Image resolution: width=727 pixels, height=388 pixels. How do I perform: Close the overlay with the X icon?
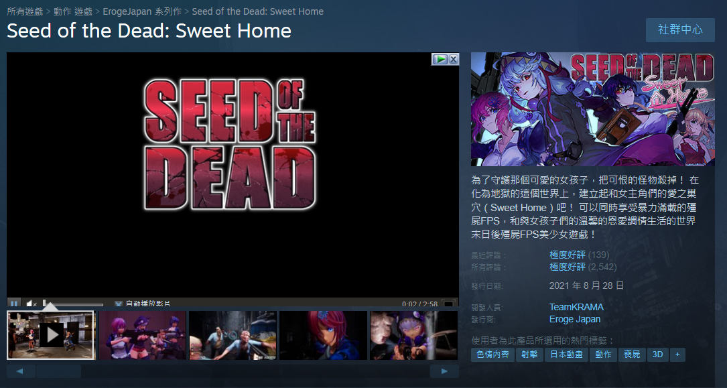(454, 59)
